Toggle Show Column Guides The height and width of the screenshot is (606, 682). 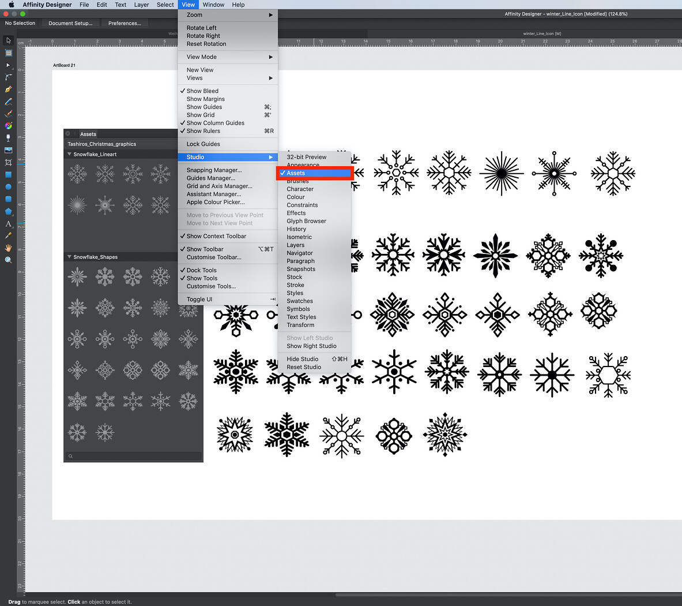click(x=228, y=123)
